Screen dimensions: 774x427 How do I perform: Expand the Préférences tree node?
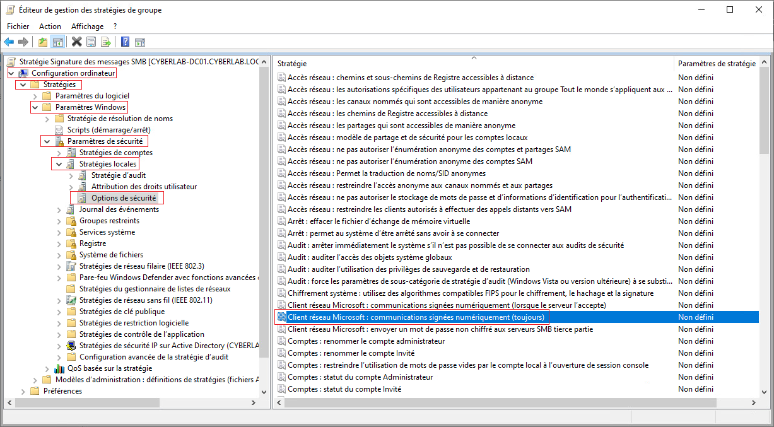tap(23, 391)
